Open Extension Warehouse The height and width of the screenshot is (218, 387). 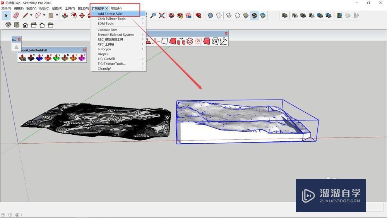180,15
